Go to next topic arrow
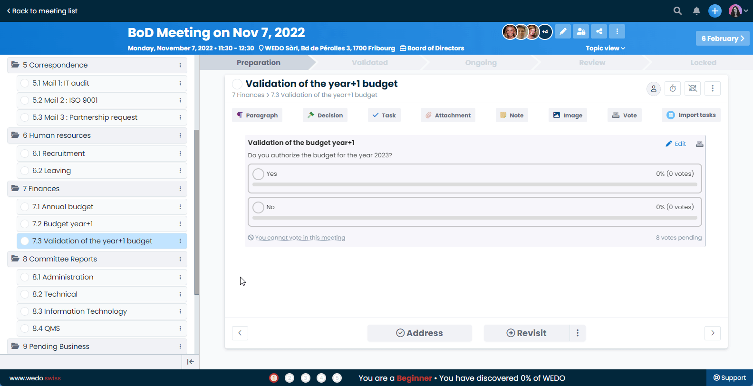This screenshot has width=753, height=386. [713, 333]
